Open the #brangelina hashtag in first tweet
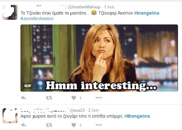 (x=147, y=13)
